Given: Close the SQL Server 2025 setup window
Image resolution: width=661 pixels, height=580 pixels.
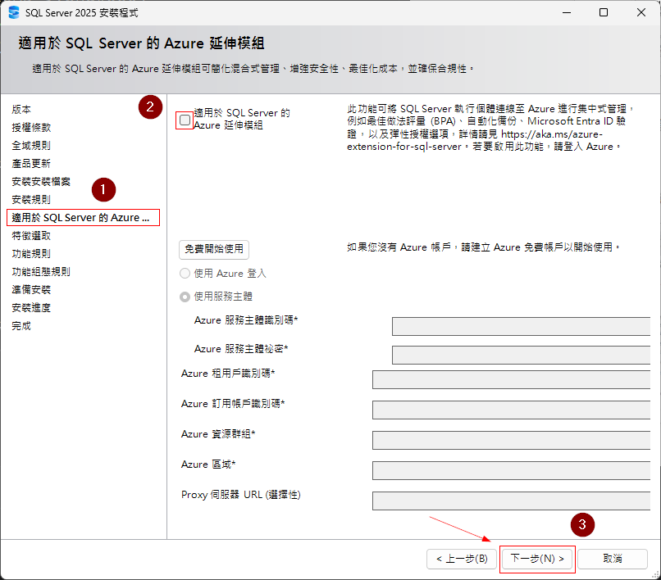Looking at the screenshot, I should [641, 12].
